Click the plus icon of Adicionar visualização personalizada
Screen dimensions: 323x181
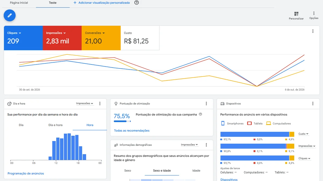pyautogui.click(x=75, y=3)
